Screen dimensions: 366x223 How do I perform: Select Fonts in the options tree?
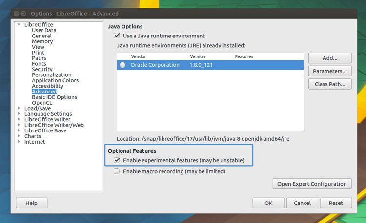click(39, 64)
